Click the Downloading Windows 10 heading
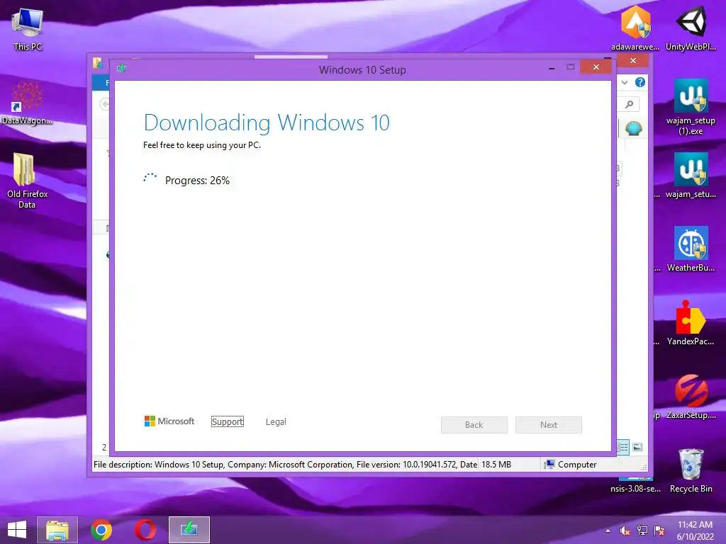This screenshot has width=726, height=544. 267,123
